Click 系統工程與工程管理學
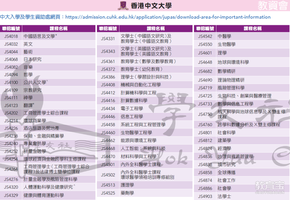This screenshot has height=200, width=290. 143,125
